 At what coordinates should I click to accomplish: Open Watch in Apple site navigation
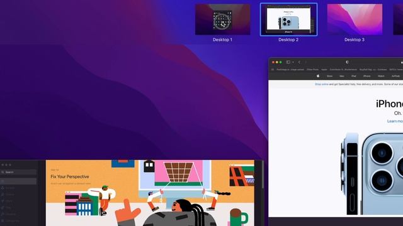381,76
